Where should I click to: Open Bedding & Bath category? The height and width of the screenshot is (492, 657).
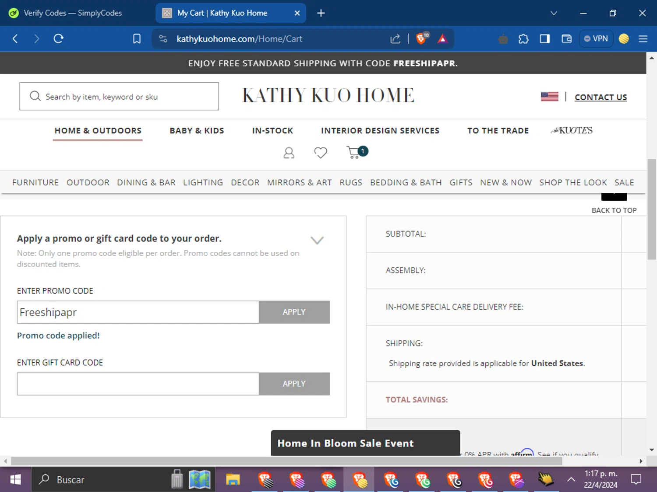(406, 182)
